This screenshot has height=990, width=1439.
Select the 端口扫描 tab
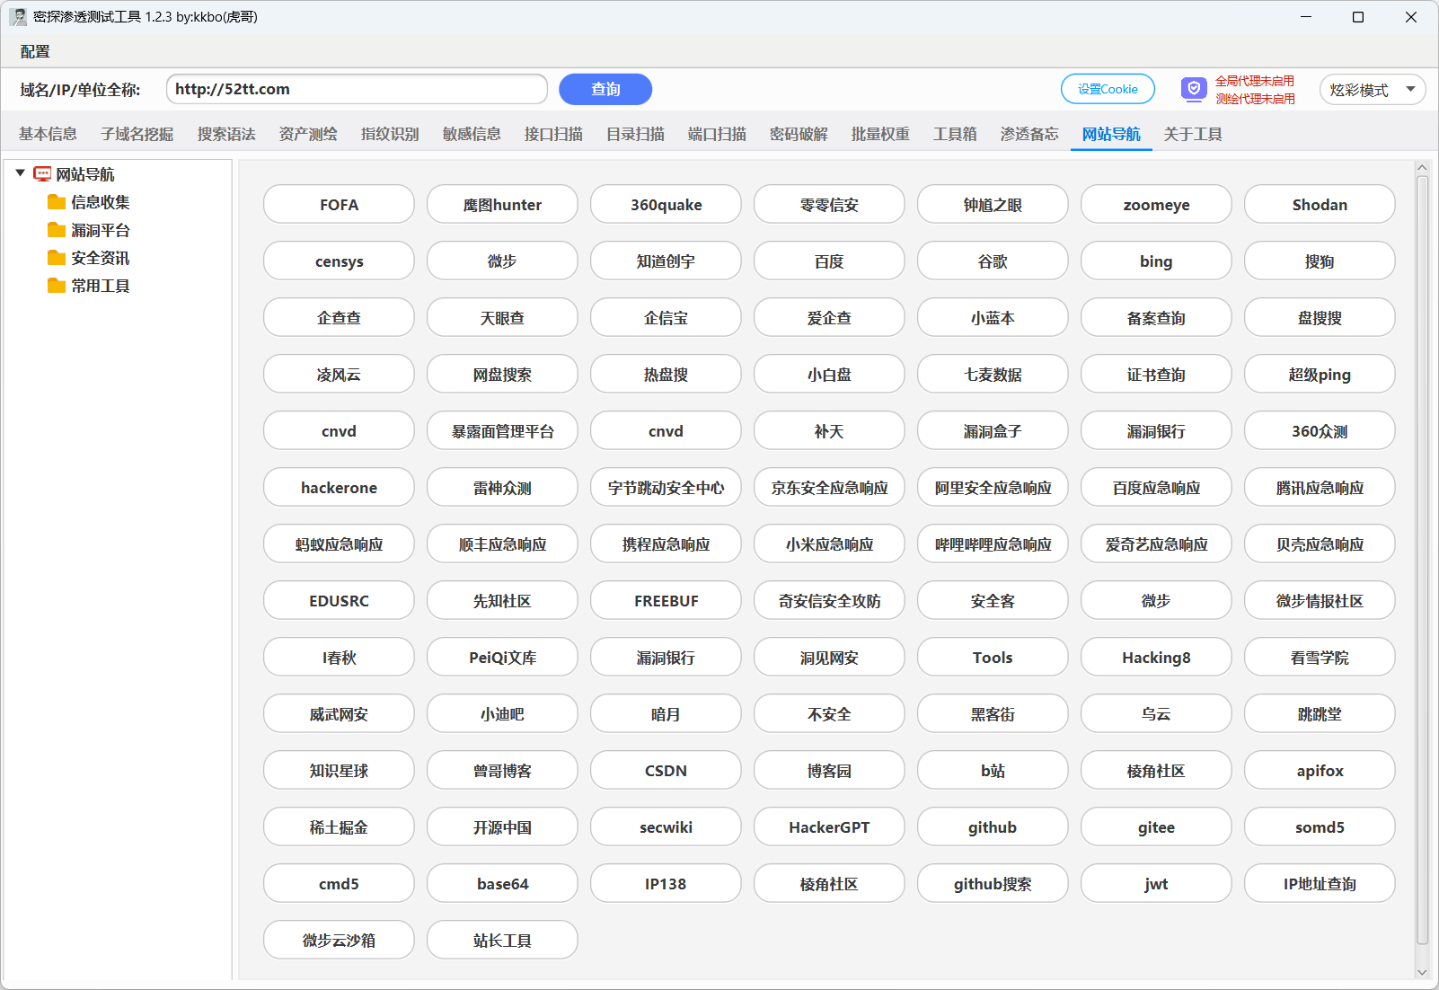[717, 134]
